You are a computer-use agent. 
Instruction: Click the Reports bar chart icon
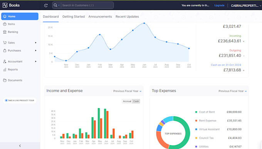tap(5, 69)
